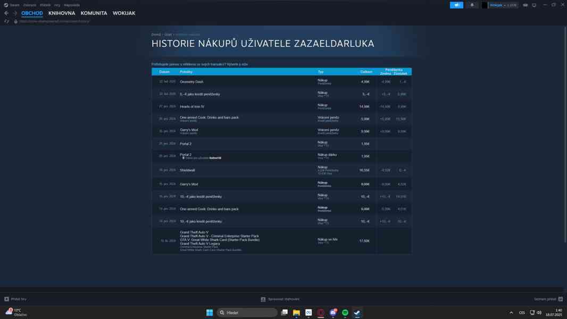567x319 pixels.
Task: Switch to the KNIHOVNA tab
Action: click(62, 13)
